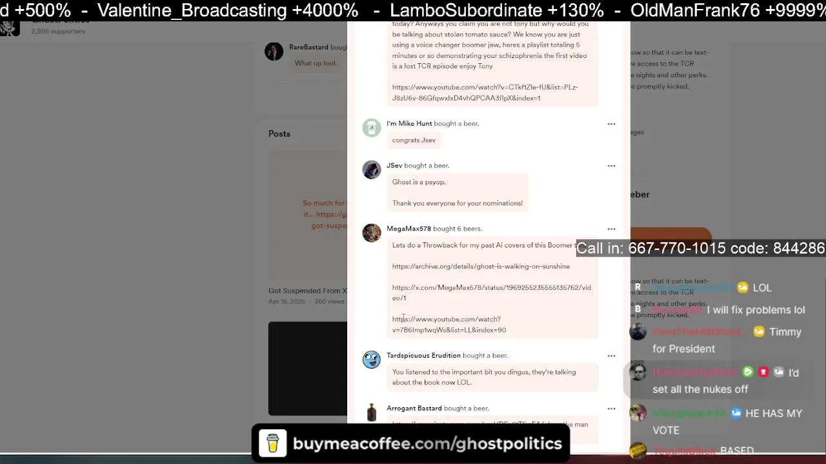Click JSev's profile avatar
Image resolution: width=826 pixels, height=464 pixels.
pyautogui.click(x=372, y=169)
